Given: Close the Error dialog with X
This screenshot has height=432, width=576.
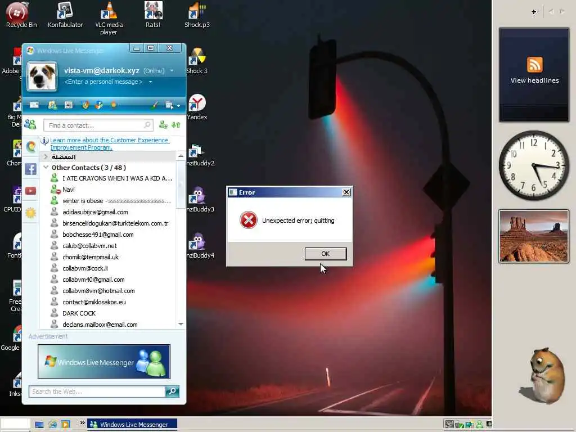Looking at the screenshot, I should click(346, 192).
